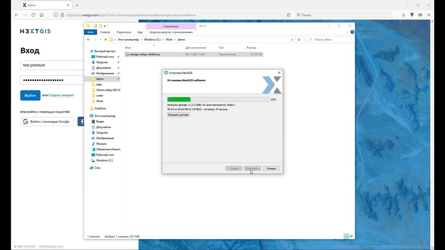The height and width of the screenshot is (250, 445).
Task: Open the water folder in sidebar
Action: [100, 95]
